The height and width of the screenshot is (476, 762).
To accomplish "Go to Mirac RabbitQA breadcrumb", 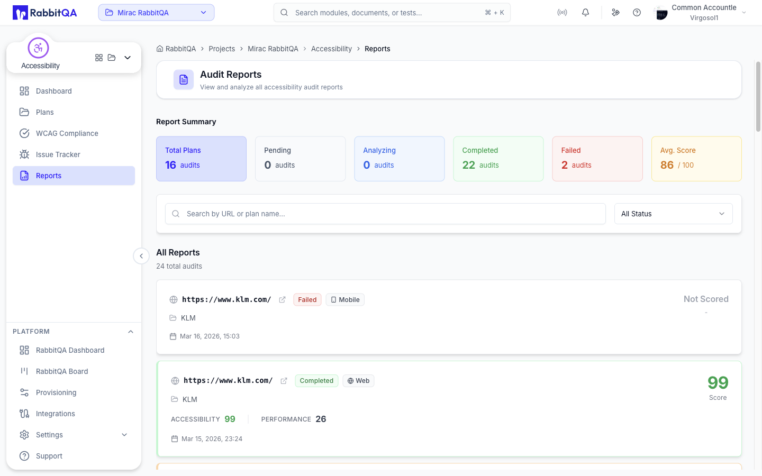I will (273, 49).
